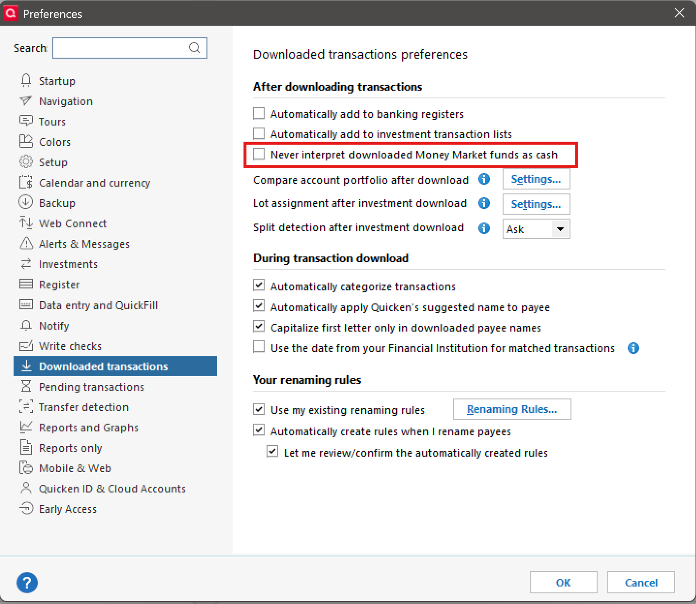This screenshot has width=696, height=604.
Task: Click the Pending transactions hourglass icon
Action: pyautogui.click(x=26, y=386)
